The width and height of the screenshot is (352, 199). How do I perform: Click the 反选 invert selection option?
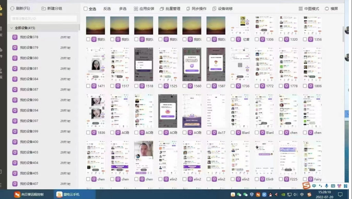107,9
